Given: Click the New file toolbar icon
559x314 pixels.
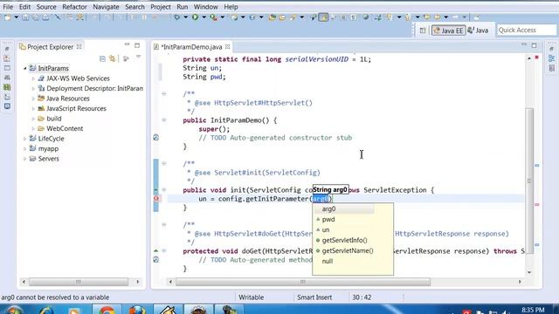Looking at the screenshot, I should click(x=8, y=17).
